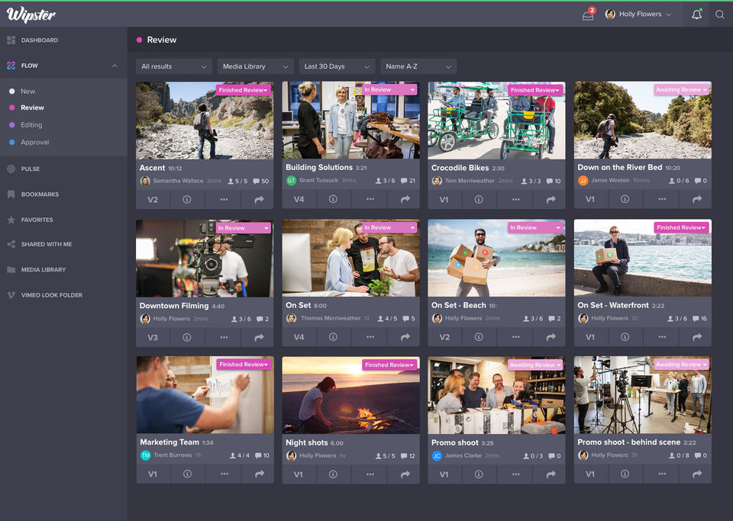Viewport: 733px width, 521px height.
Task: Open the All results filter dropdown
Action: click(174, 66)
